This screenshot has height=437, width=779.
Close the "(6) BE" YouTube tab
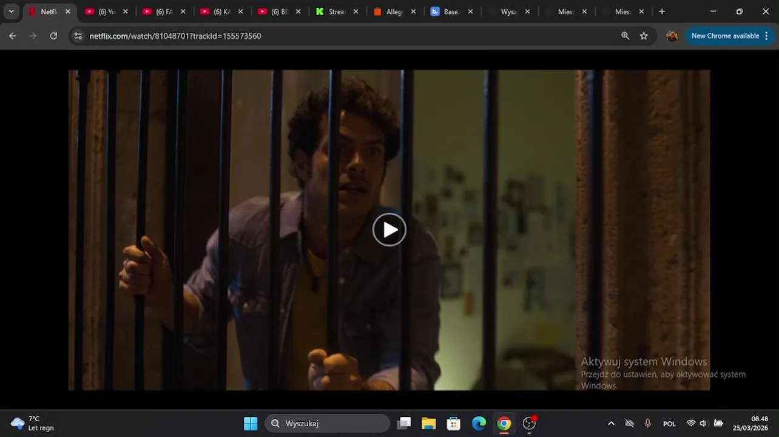(x=298, y=12)
